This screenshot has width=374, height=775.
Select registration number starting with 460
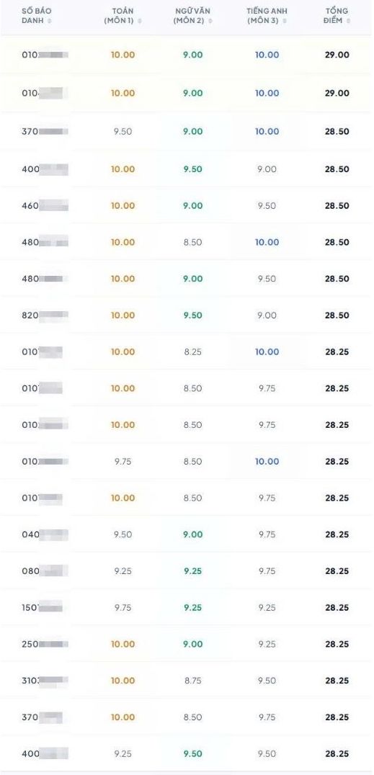pos(45,205)
